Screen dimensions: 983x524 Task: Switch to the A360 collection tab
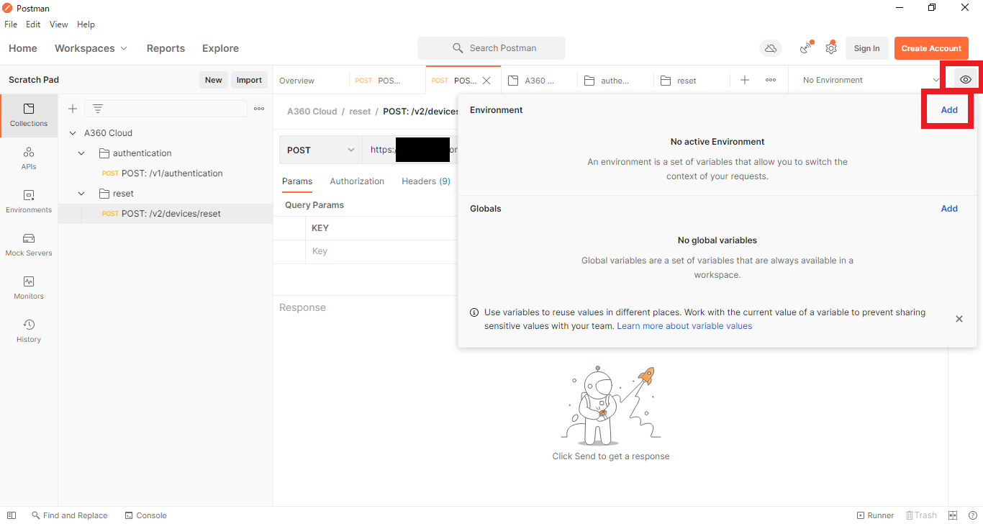(540, 81)
